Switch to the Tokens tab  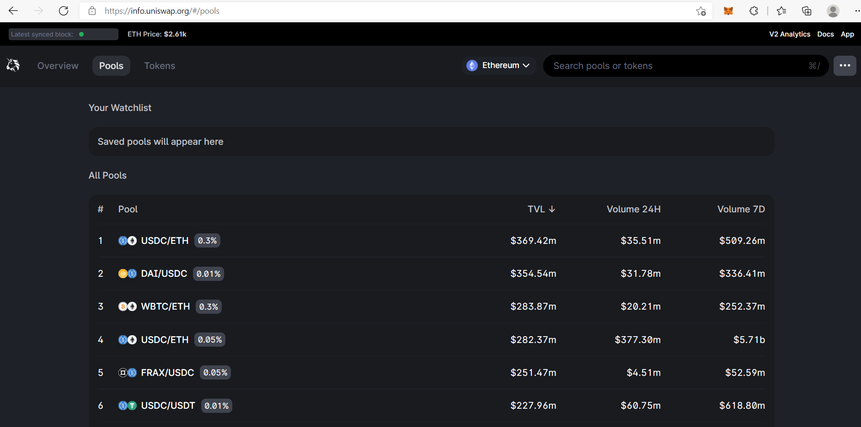click(160, 66)
